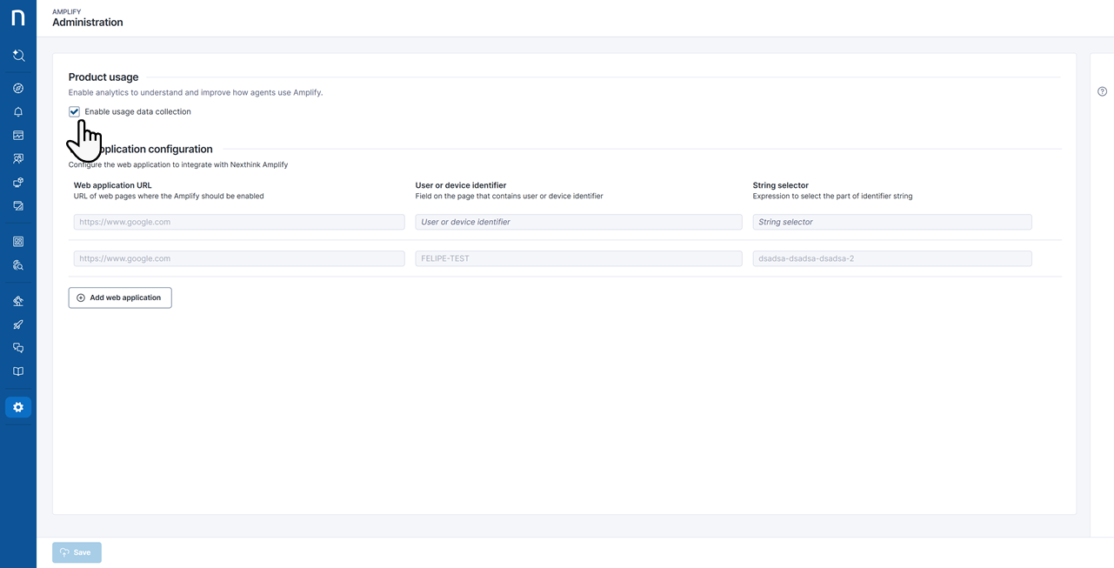The image size is (1114, 568).
Task: Click the Enable usage data collection label
Action: point(137,112)
